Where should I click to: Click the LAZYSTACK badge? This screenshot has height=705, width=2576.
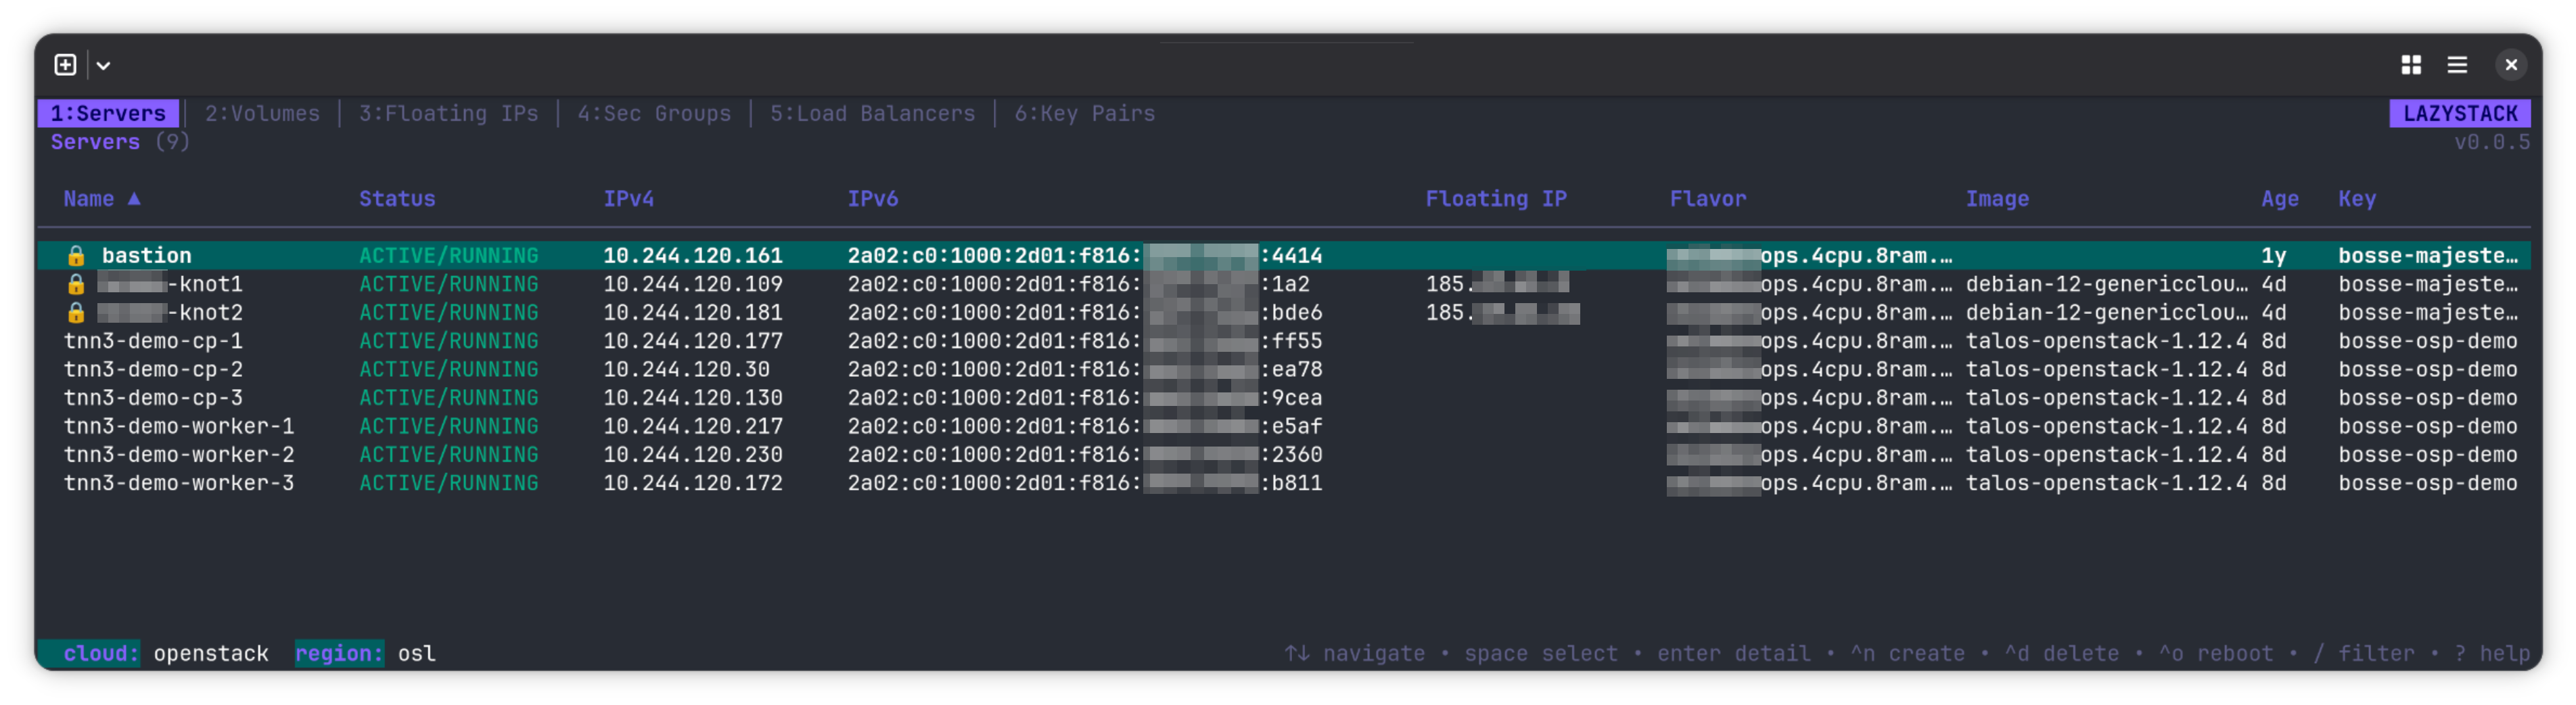[x=2460, y=113]
